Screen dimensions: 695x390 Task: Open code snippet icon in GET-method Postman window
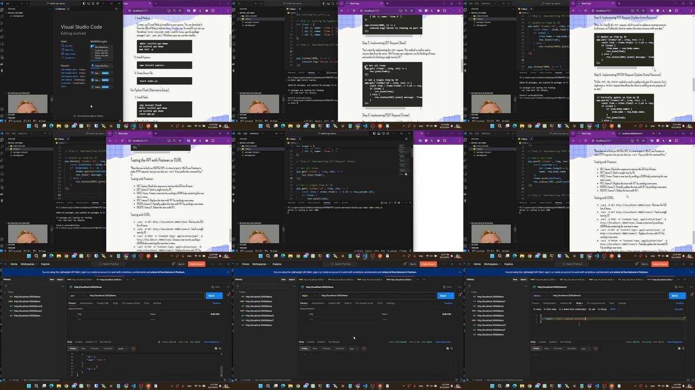click(x=228, y=287)
